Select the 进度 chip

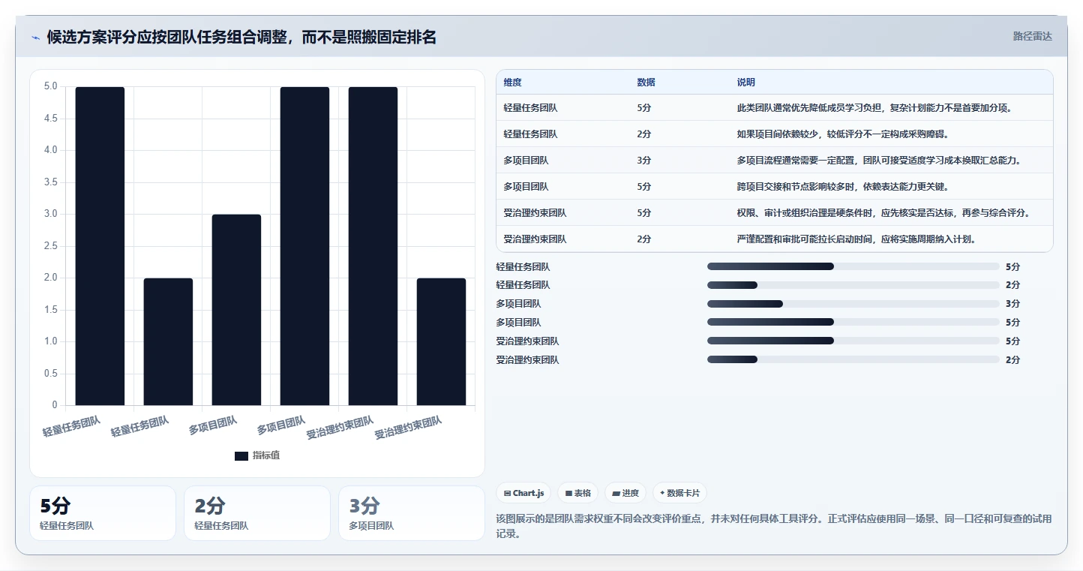coord(625,493)
